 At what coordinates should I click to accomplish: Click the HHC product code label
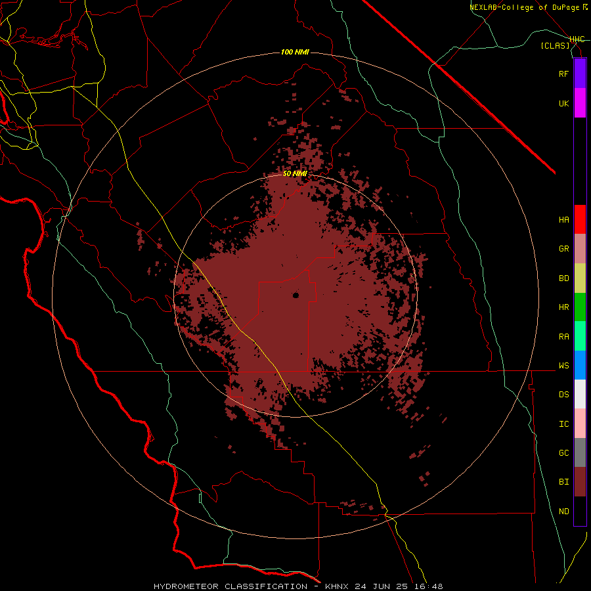pyautogui.click(x=577, y=39)
